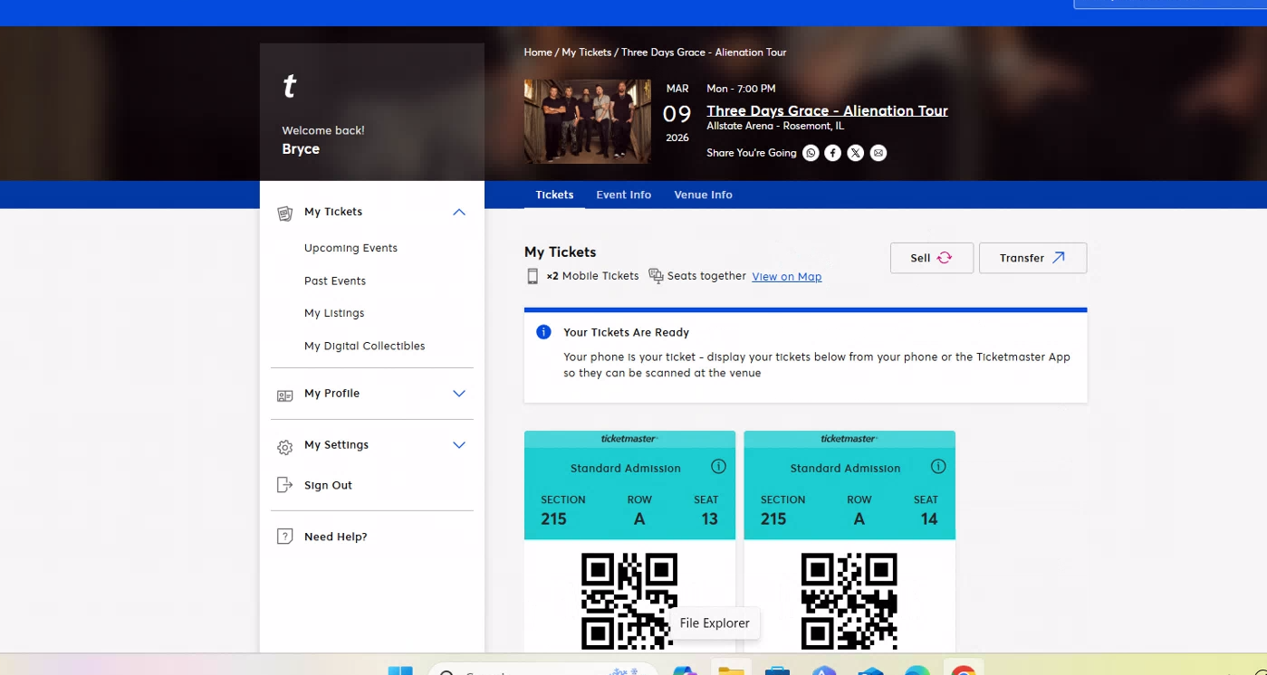Screen dimensions: 1267x675
Task: Open the Windows Start menu
Action: point(400,670)
